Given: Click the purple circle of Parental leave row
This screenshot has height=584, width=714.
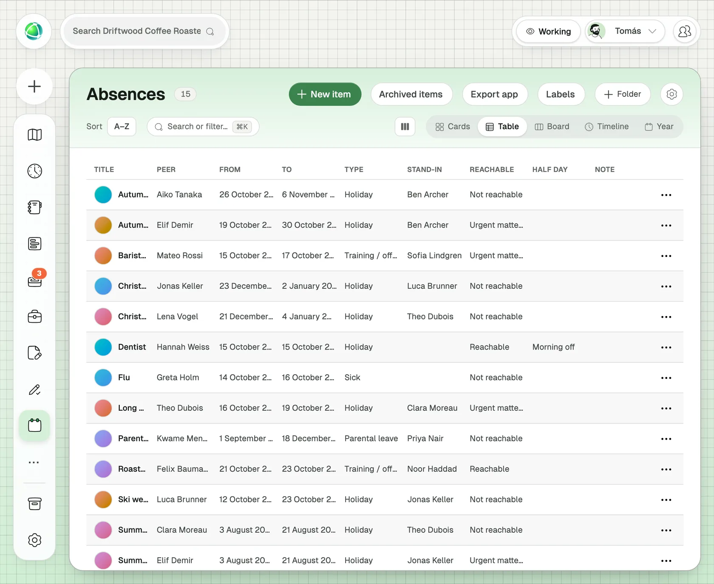Looking at the screenshot, I should [x=103, y=438].
